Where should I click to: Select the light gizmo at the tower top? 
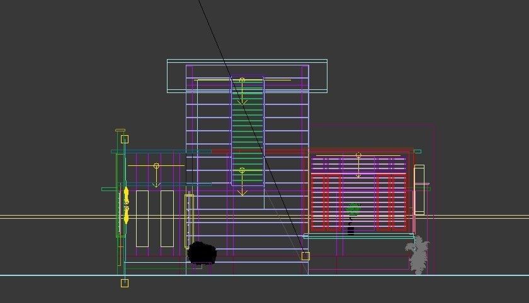click(242, 92)
